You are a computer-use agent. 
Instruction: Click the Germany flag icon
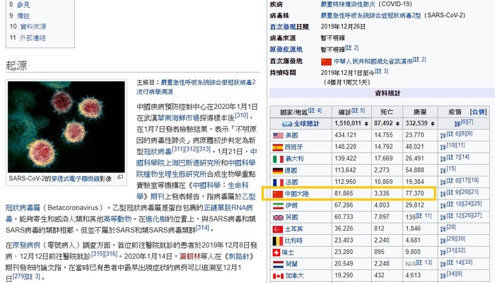pos(278,171)
